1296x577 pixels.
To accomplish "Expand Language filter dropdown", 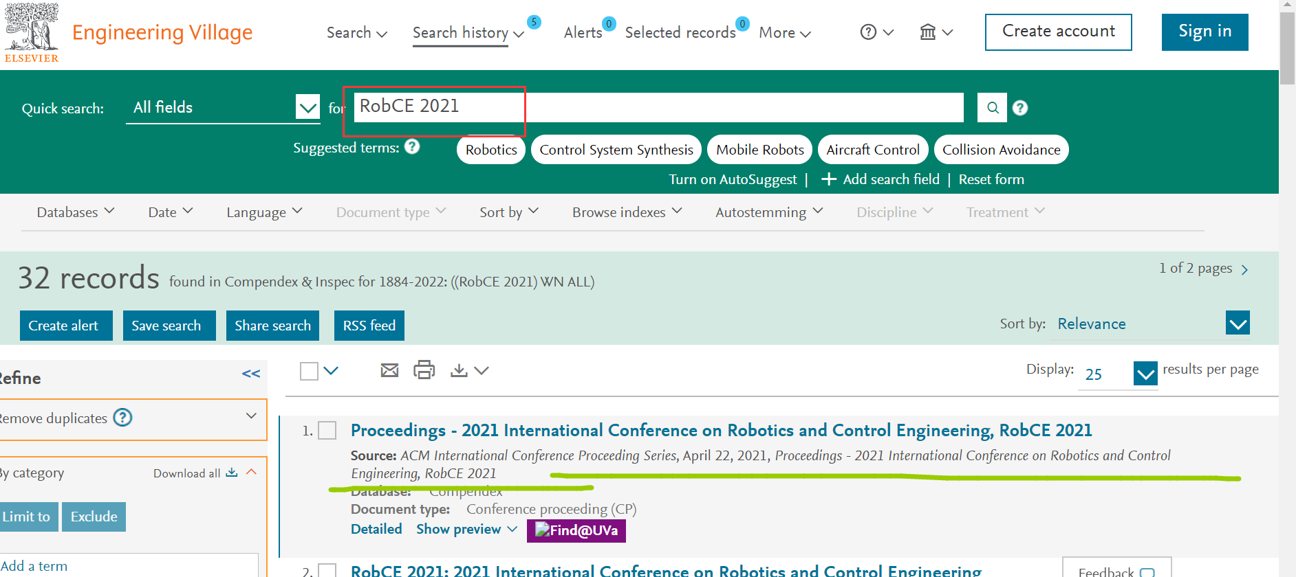I will click(264, 212).
